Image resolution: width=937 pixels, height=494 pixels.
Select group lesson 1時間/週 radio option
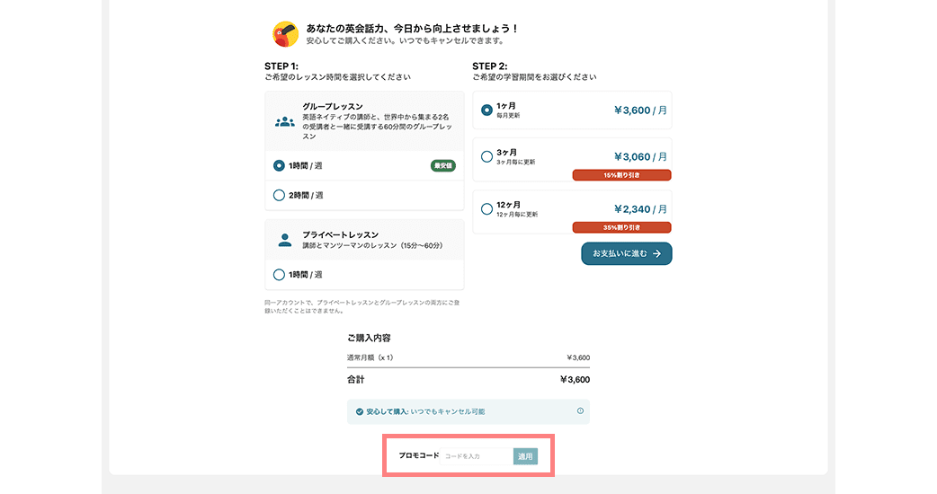(x=279, y=166)
